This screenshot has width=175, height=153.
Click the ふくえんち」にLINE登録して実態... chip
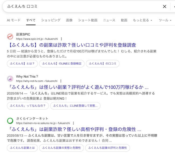click(75, 106)
